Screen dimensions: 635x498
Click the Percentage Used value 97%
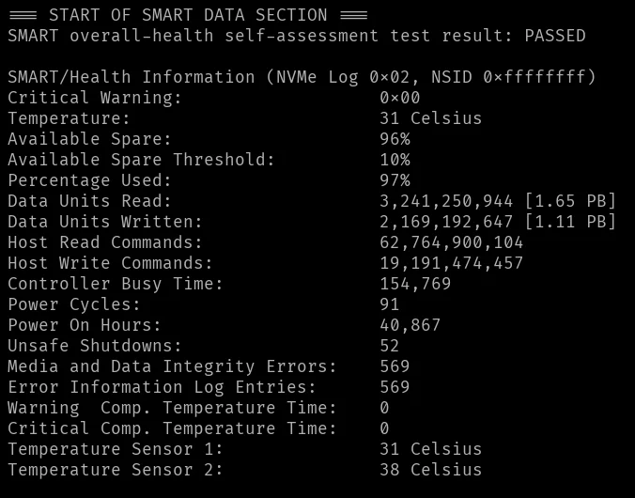395,180
